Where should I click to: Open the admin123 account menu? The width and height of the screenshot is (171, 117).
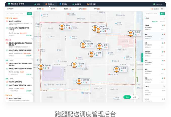tap(159, 4)
